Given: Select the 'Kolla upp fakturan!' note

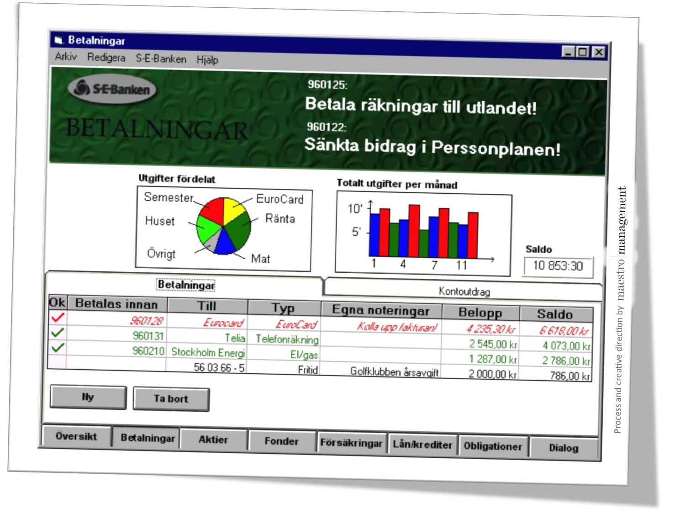Looking at the screenshot, I should [x=381, y=327].
